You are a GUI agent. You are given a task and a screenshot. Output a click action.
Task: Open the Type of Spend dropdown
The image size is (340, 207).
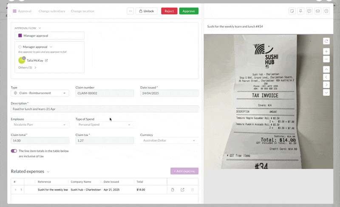[x=105, y=125]
